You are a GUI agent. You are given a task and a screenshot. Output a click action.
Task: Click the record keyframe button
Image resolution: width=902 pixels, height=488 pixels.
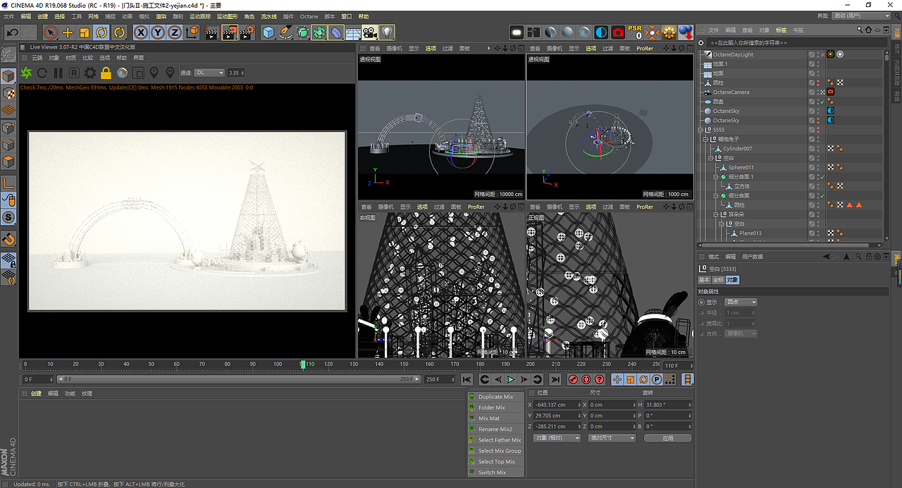(x=574, y=379)
